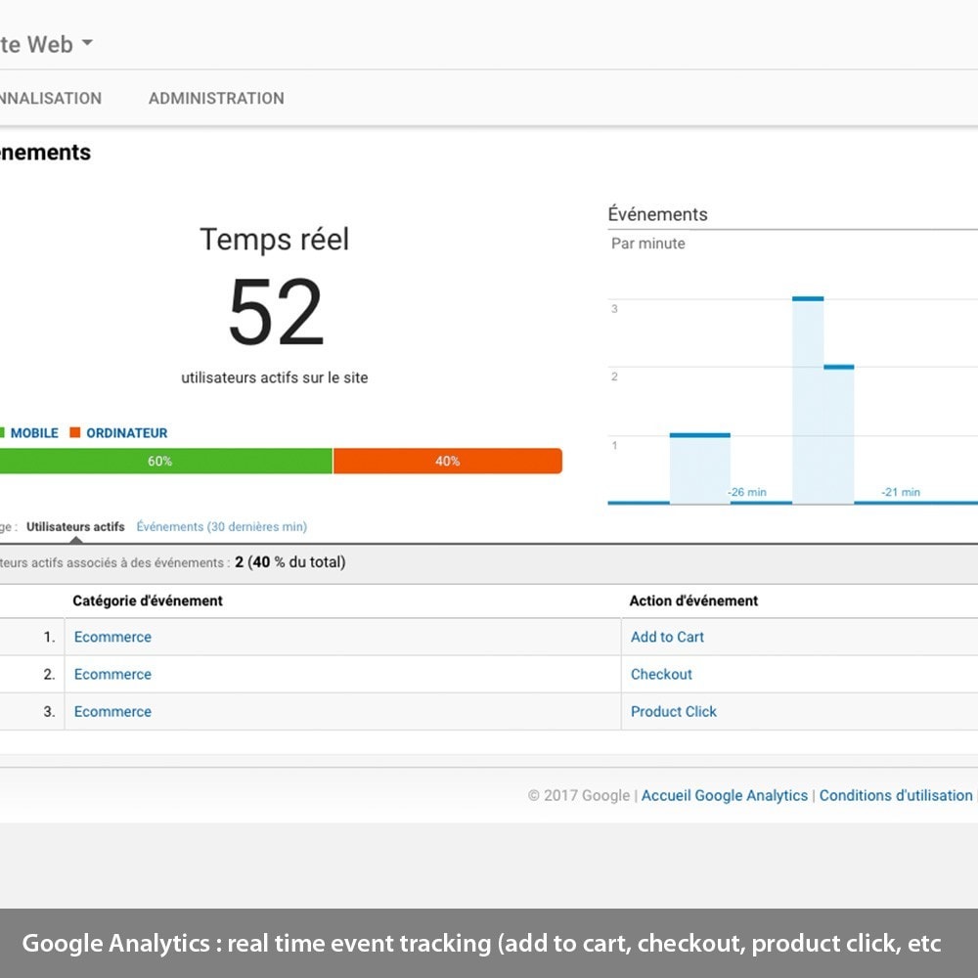Click the © 2017 Google copyright text
This screenshot has width=978, height=978.
tap(579, 795)
